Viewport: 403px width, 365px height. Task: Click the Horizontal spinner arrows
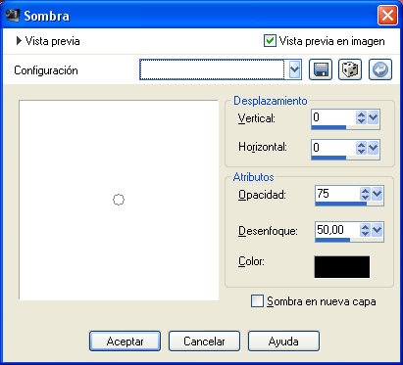pyautogui.click(x=361, y=148)
